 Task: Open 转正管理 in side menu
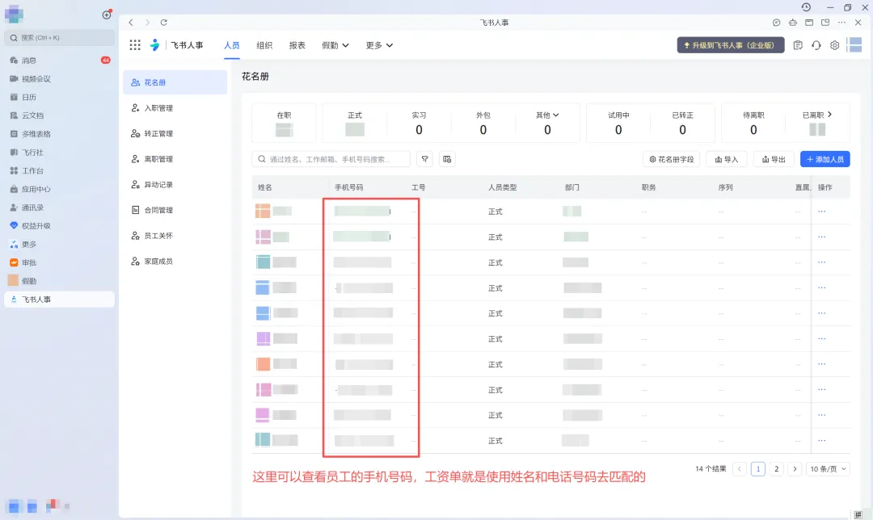[175, 133]
